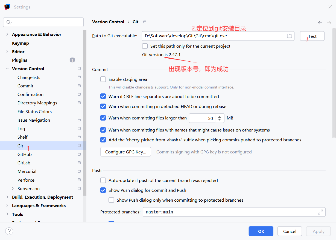Click the project icon next to Mercurial row
Image resolution: width=336 pixels, height=240 pixels.
(79, 171)
